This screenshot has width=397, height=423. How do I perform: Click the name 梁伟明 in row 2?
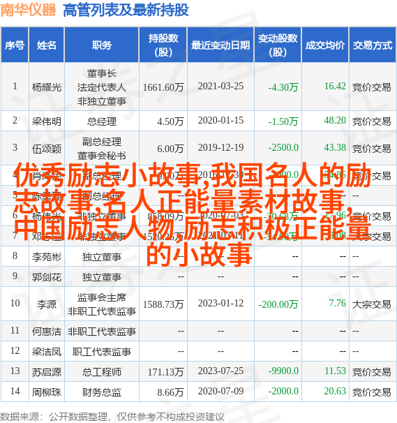point(47,121)
